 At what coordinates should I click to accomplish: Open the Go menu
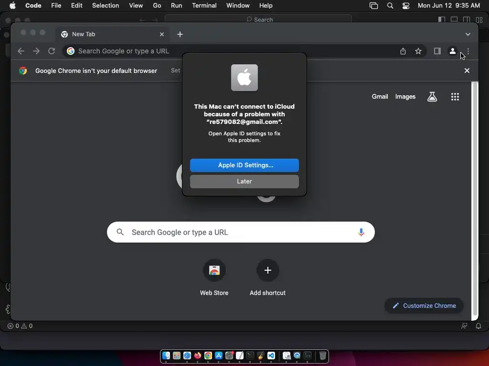click(157, 6)
